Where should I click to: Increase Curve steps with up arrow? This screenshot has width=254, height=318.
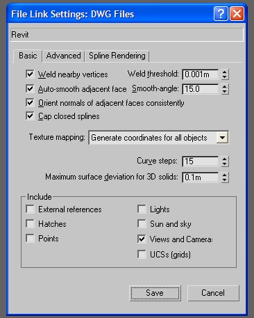coord(224,159)
